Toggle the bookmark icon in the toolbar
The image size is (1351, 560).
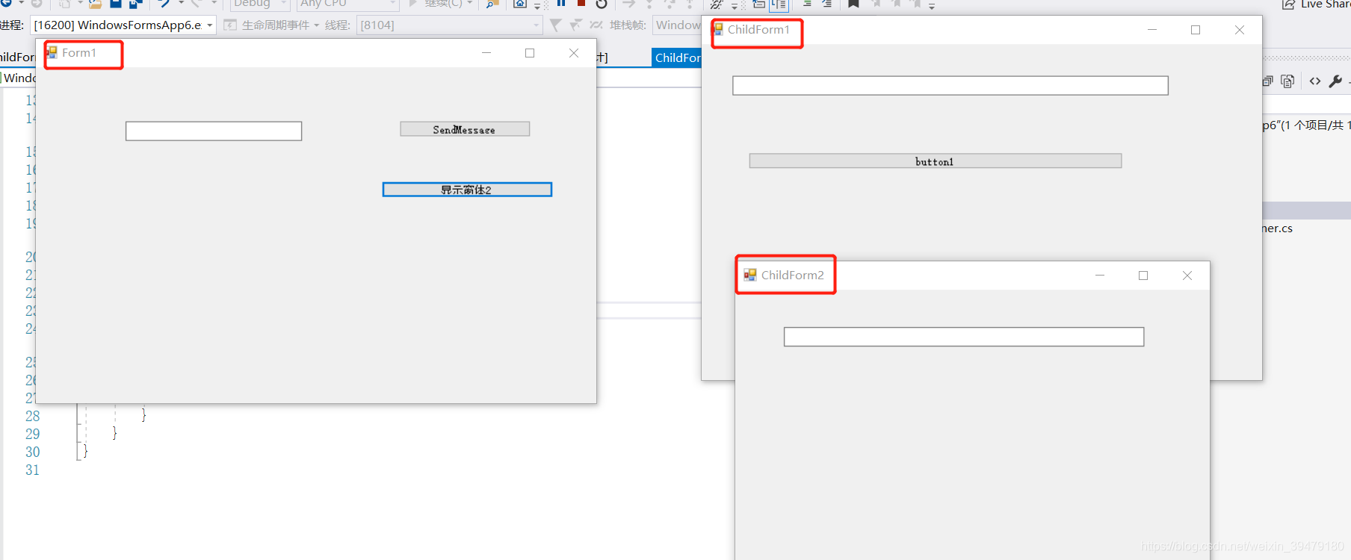[x=853, y=4]
